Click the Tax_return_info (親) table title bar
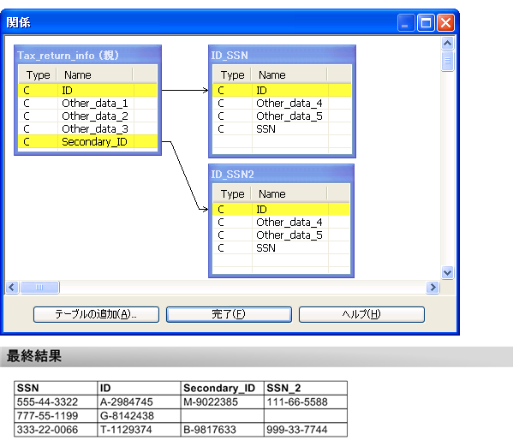513x446 pixels. coord(87,56)
